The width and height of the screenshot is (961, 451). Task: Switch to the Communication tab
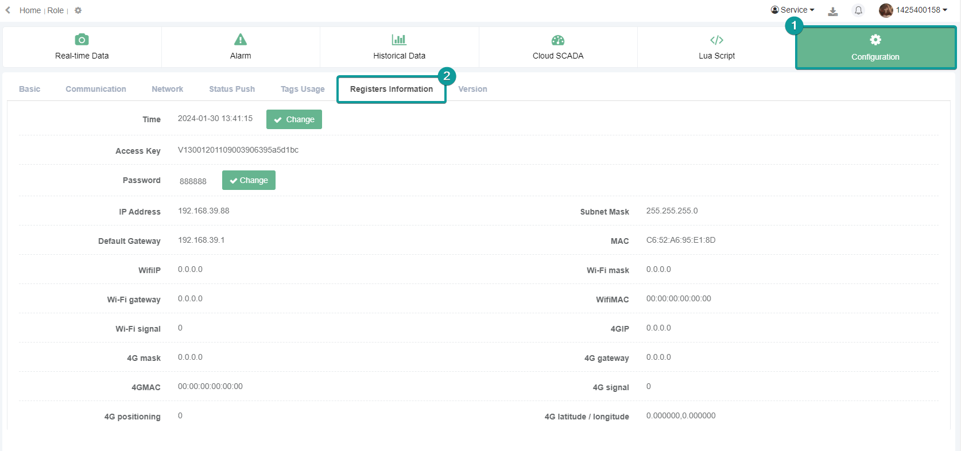(x=96, y=89)
